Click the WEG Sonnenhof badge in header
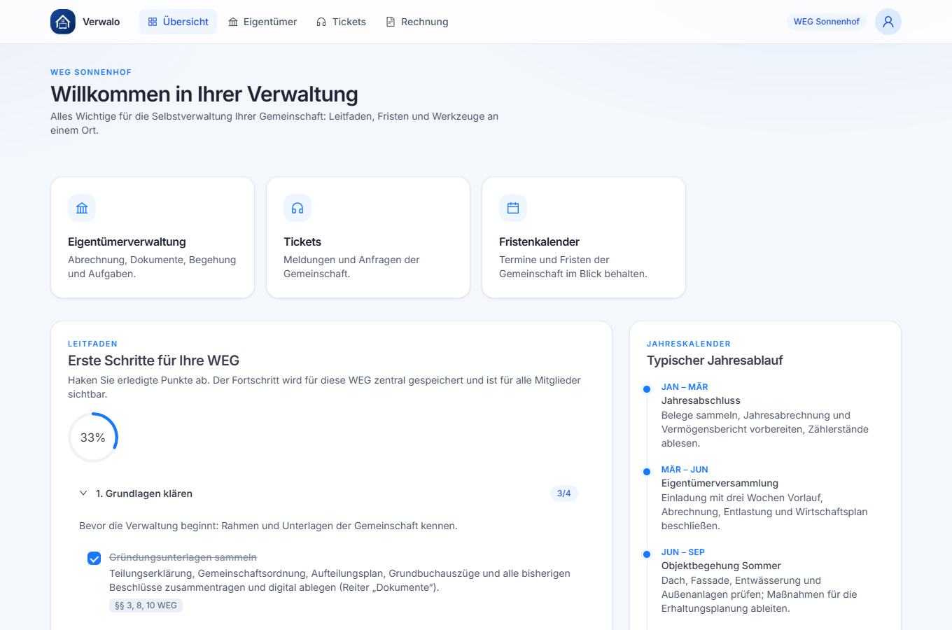This screenshot has width=952, height=630. pyautogui.click(x=827, y=22)
